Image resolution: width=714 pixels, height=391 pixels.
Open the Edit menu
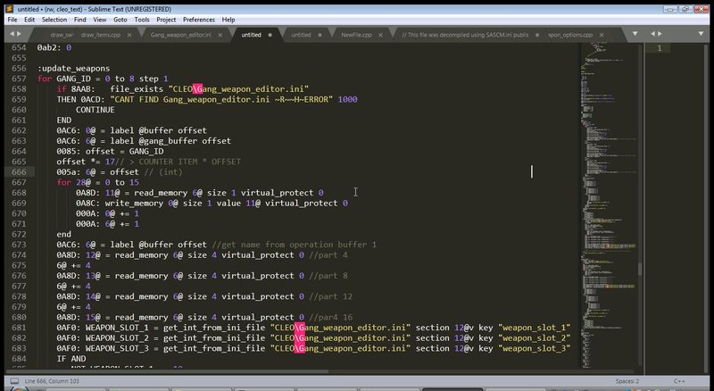pos(29,20)
